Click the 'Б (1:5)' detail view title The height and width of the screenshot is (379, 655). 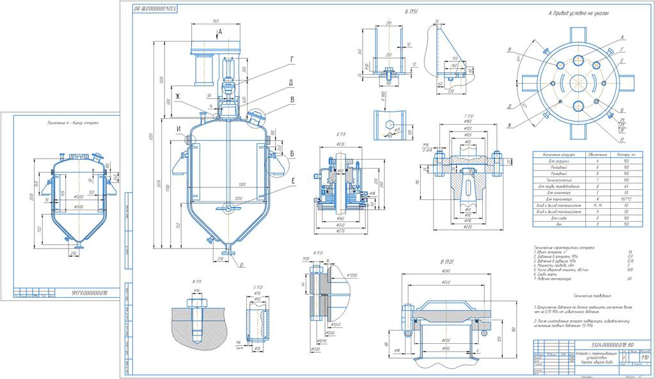411,12
